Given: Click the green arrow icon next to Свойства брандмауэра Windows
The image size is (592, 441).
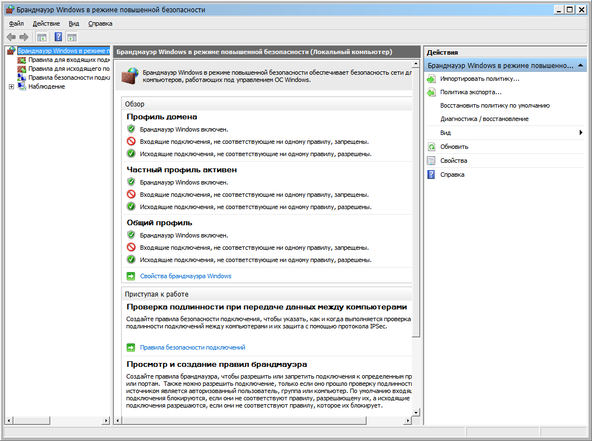Looking at the screenshot, I should point(131,276).
